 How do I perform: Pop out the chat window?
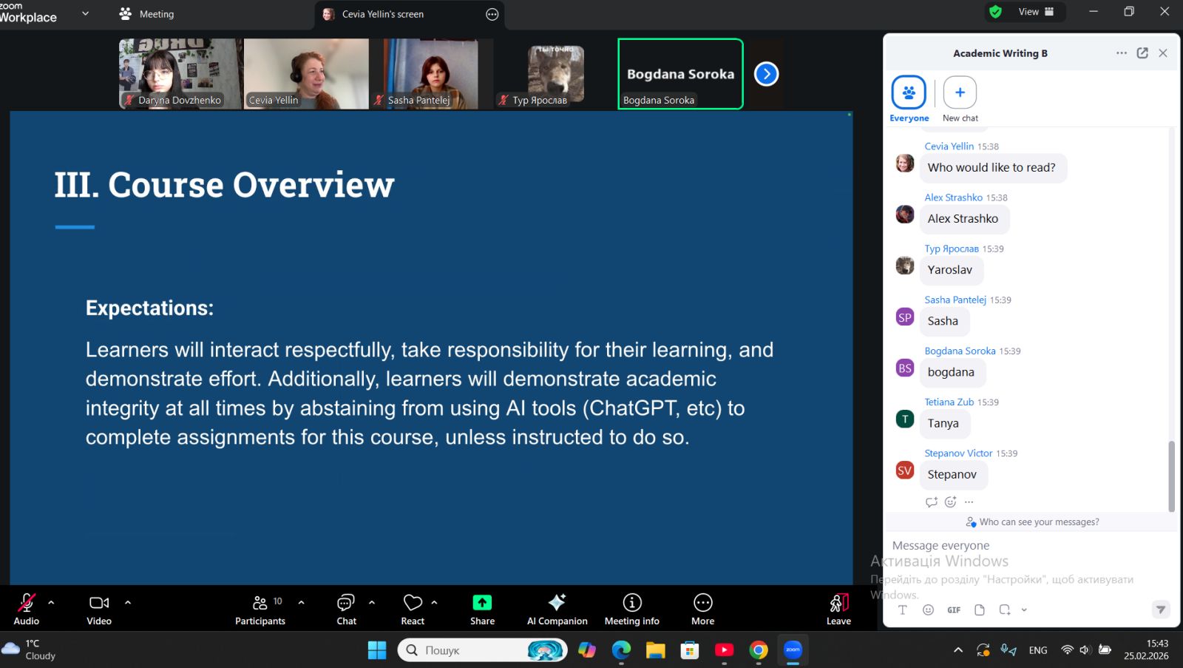(1142, 53)
